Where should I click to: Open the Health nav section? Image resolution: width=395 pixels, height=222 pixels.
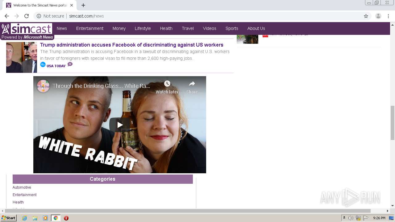coord(166,28)
